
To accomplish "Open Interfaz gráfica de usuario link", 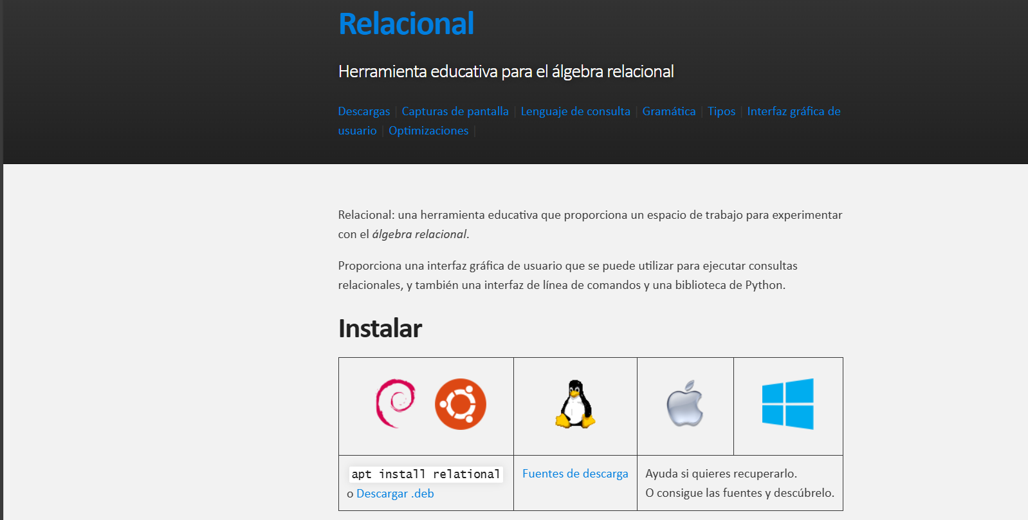I will (x=794, y=111).
